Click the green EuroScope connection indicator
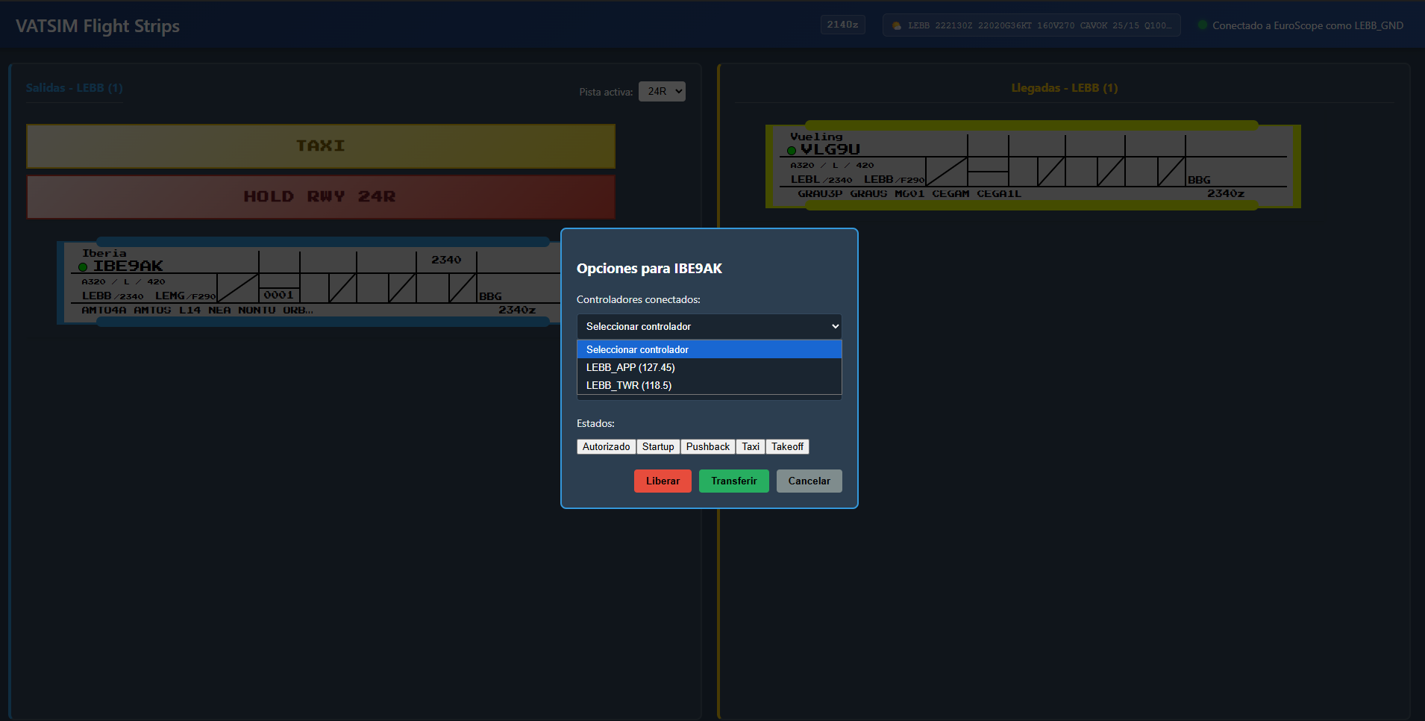This screenshot has width=1425, height=721. tap(1203, 25)
